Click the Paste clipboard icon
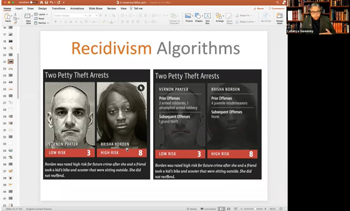 click(8, 17)
